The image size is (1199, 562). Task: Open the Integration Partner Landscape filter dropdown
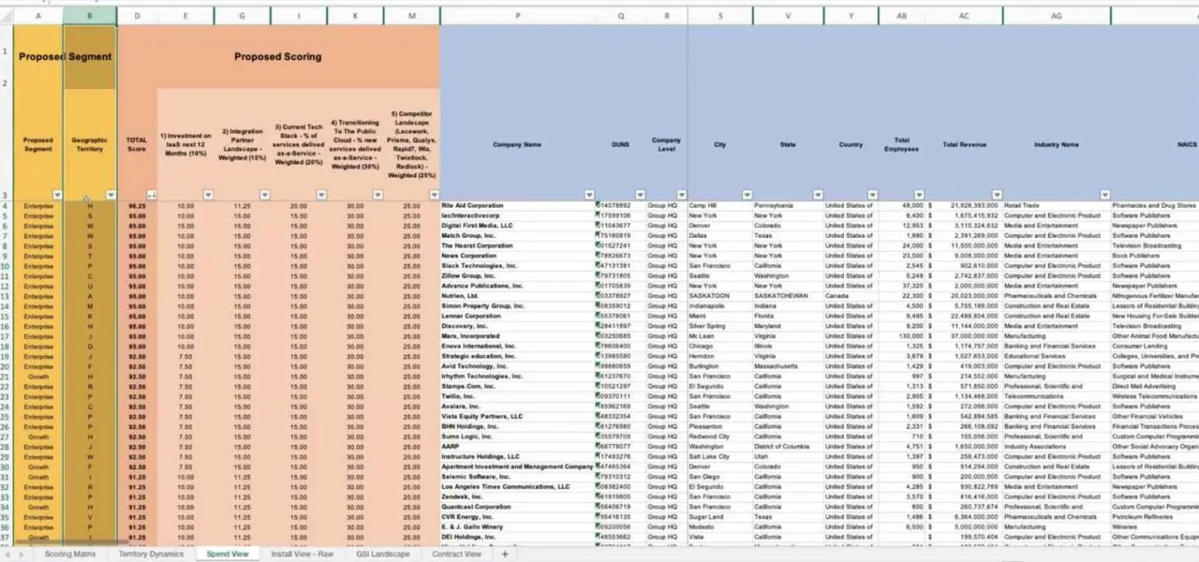tap(265, 194)
